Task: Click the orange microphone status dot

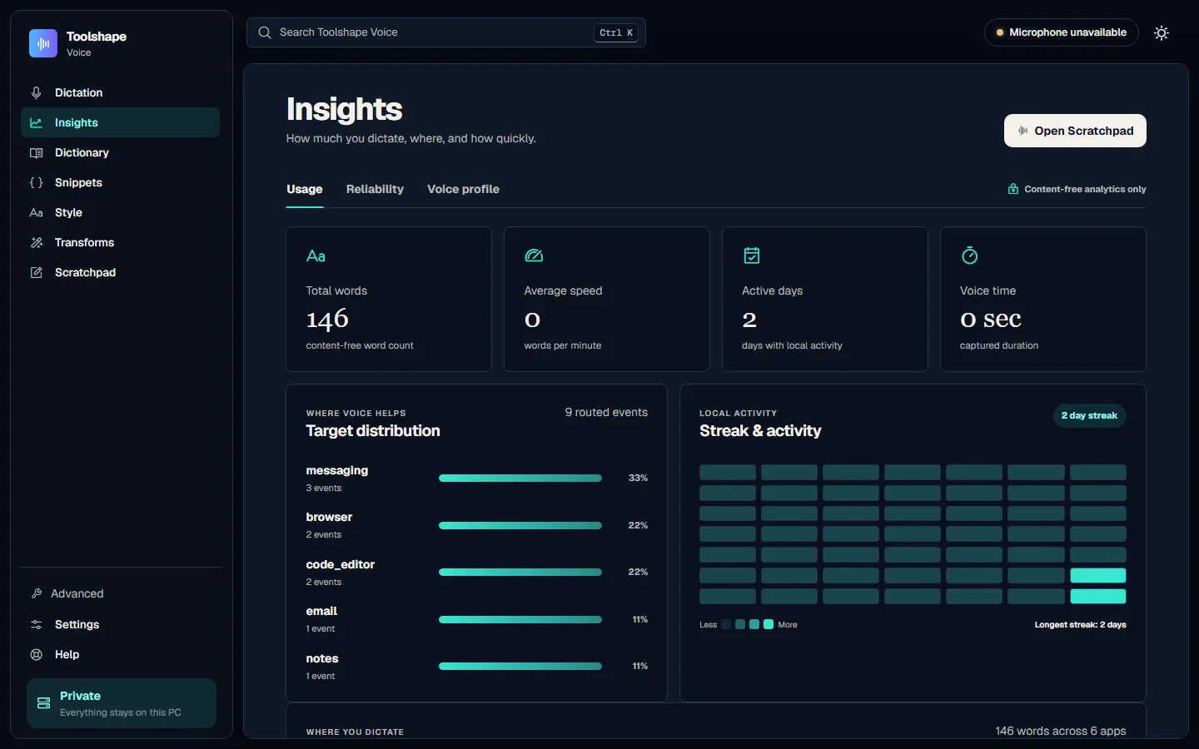Action: (x=1000, y=32)
